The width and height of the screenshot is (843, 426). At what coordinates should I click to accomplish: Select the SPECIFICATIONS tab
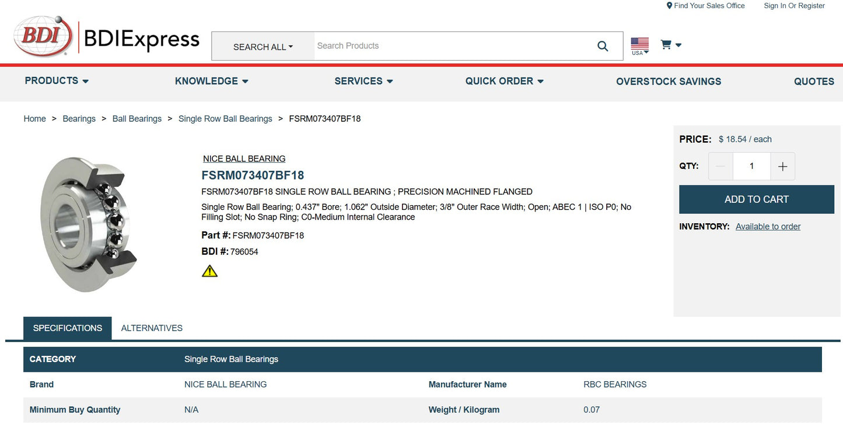click(68, 328)
